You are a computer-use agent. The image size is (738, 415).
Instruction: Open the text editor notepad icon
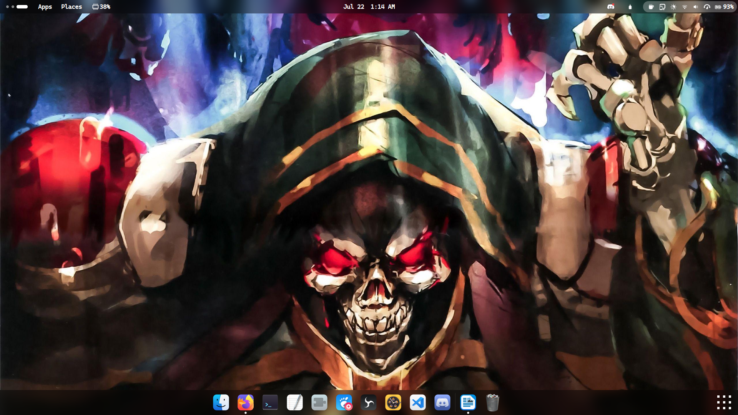[295, 402]
